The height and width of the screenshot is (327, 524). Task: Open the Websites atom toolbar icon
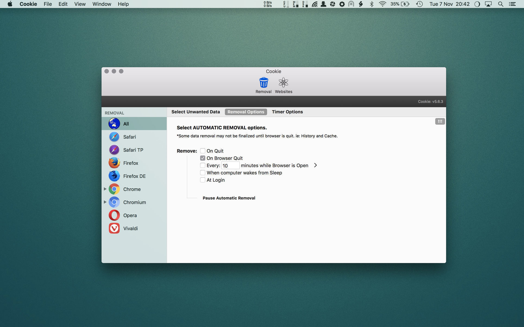[x=283, y=83]
